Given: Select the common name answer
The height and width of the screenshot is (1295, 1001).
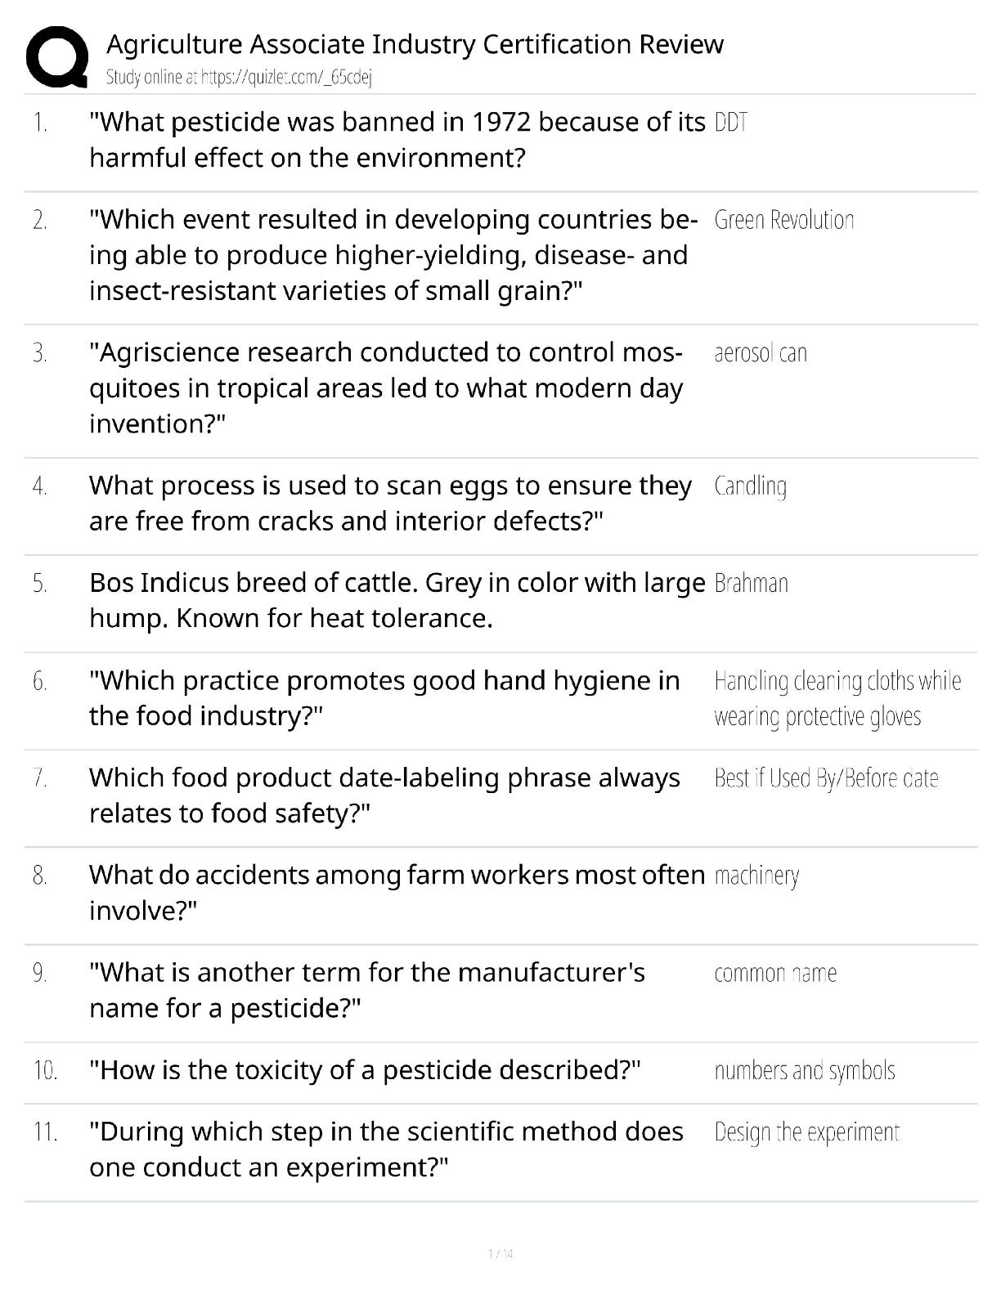Looking at the screenshot, I should coord(775,973).
